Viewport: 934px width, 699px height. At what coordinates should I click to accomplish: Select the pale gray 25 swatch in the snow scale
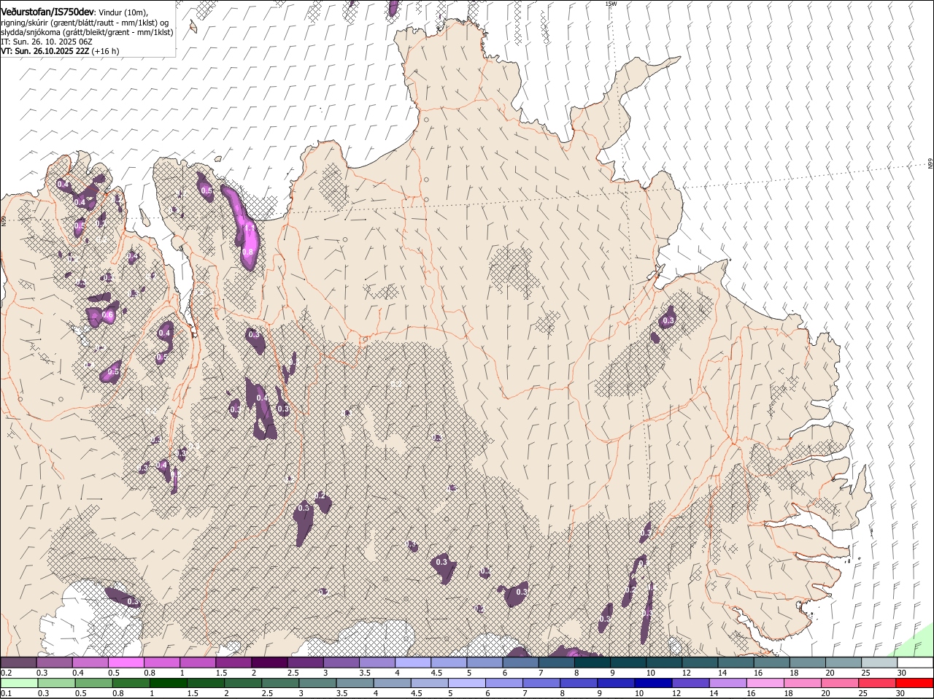880,663
